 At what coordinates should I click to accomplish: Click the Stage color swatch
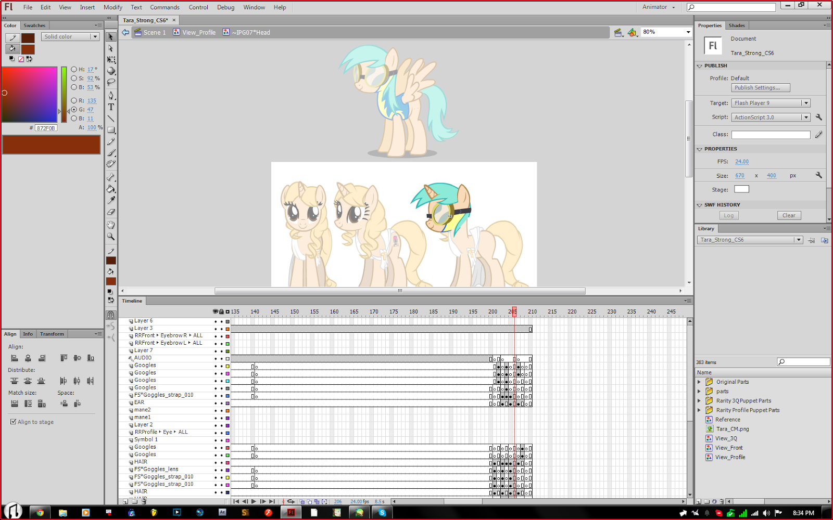(x=741, y=189)
